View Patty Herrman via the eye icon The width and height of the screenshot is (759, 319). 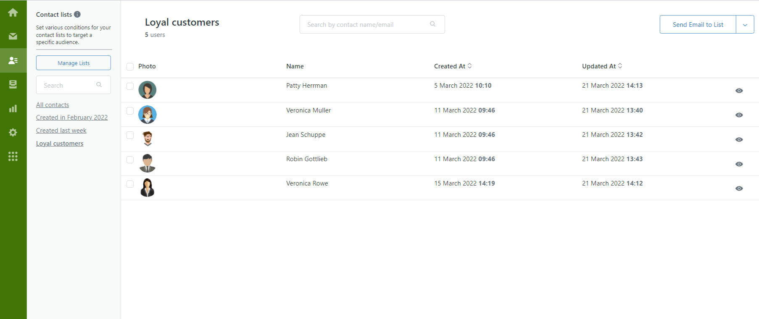(x=739, y=91)
